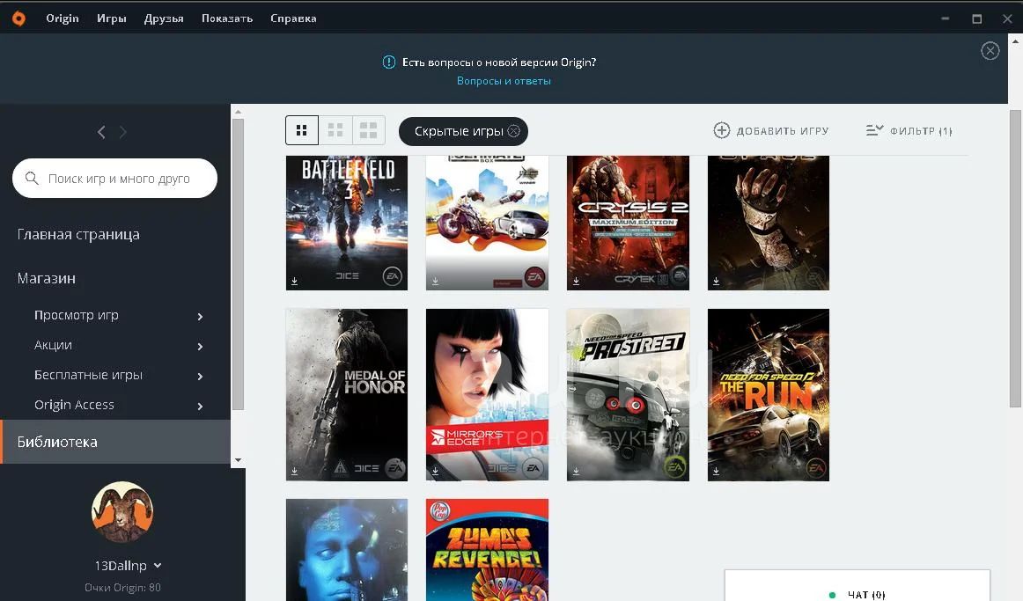Click the magnifier search icon

tap(32, 177)
